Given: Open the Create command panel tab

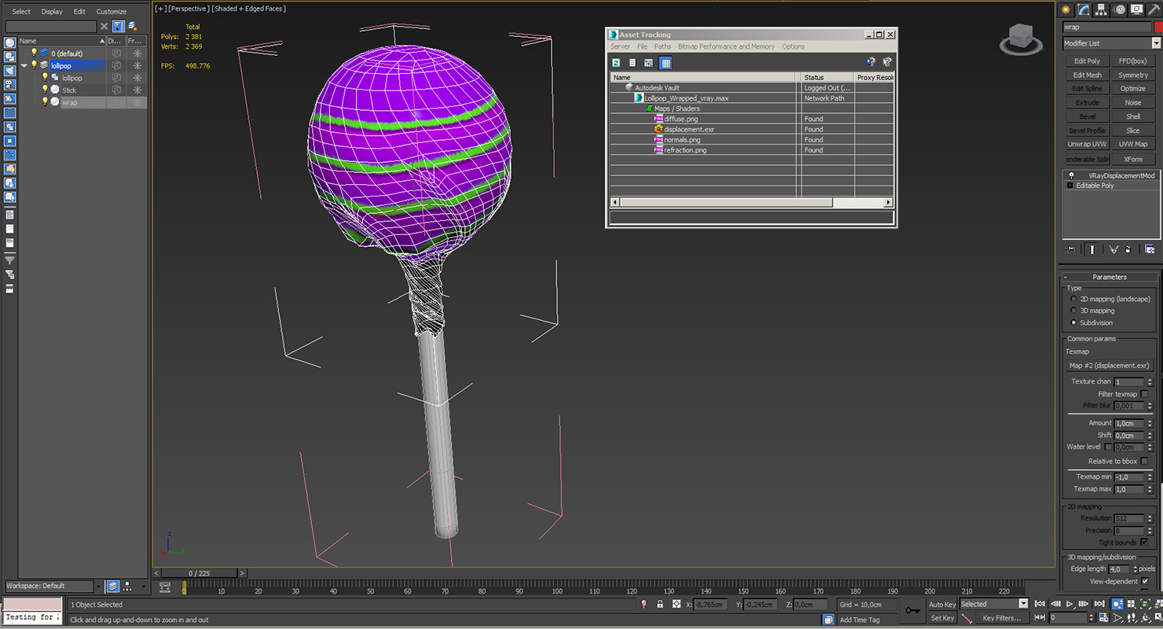Looking at the screenshot, I should (x=1066, y=9).
